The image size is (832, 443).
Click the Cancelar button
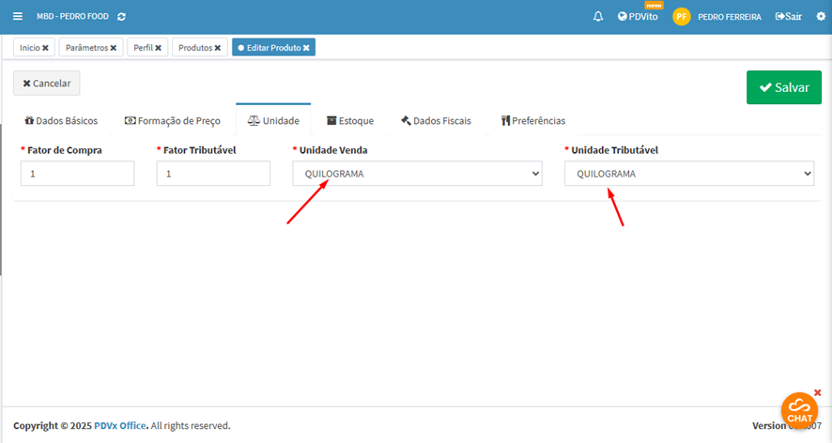point(47,84)
